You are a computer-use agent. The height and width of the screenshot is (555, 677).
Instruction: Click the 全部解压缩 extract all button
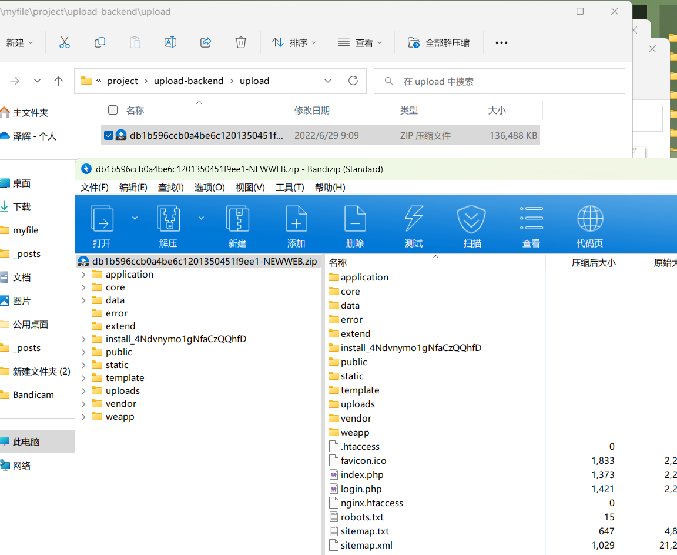pos(439,42)
